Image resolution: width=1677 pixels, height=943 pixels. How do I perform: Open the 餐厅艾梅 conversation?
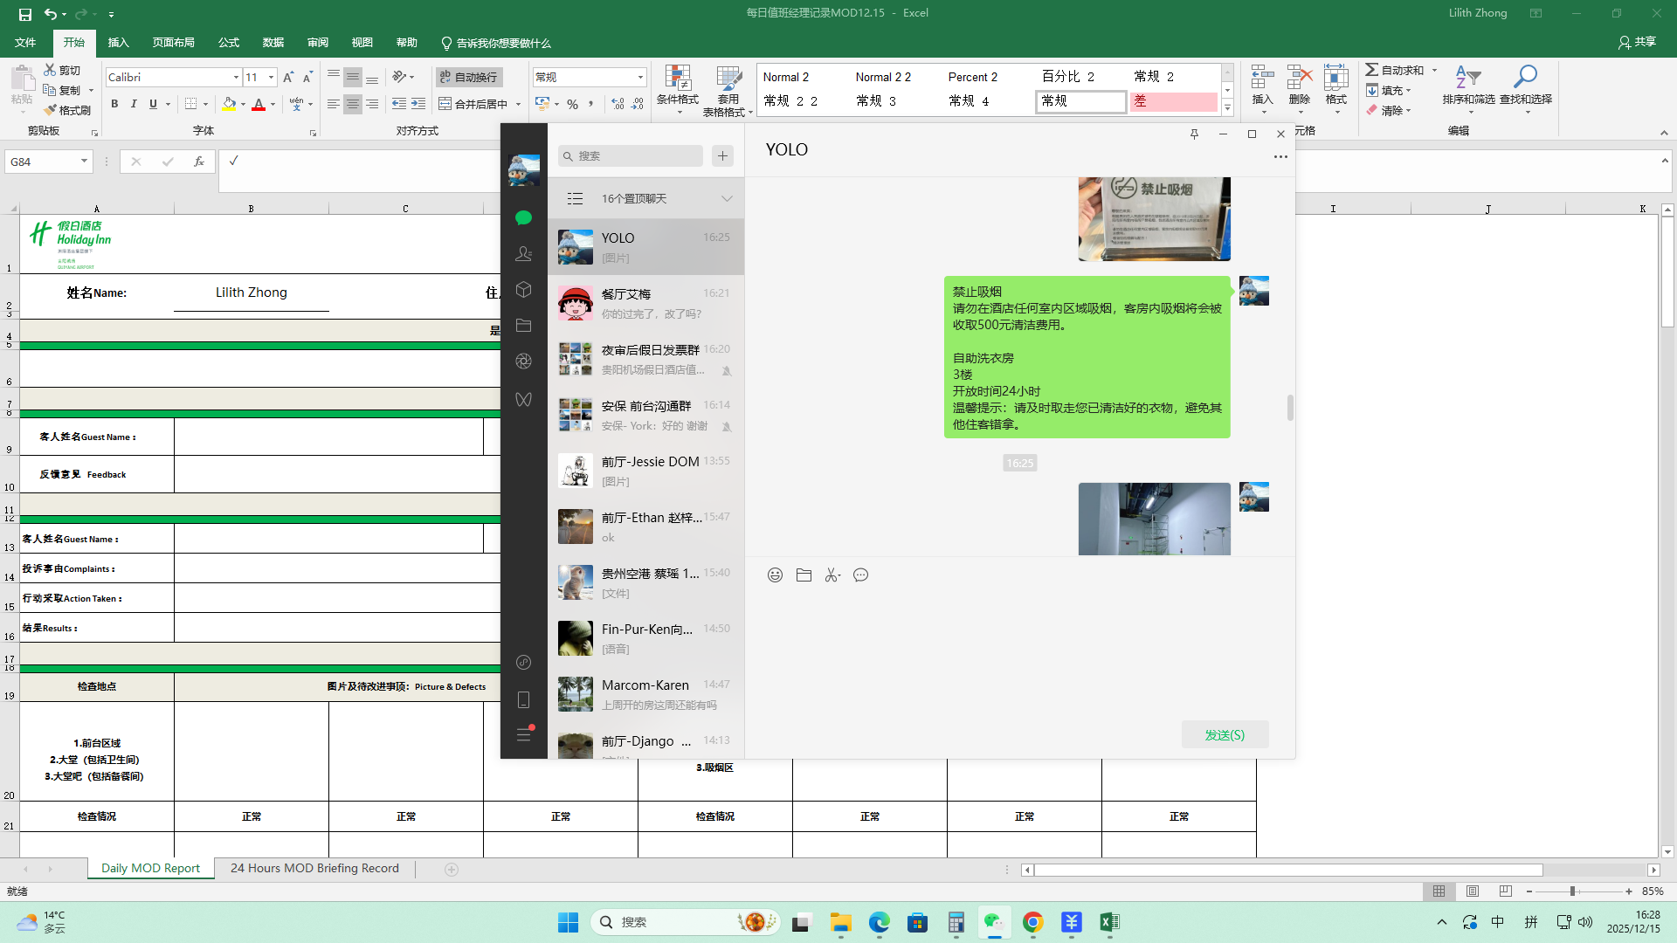click(646, 303)
